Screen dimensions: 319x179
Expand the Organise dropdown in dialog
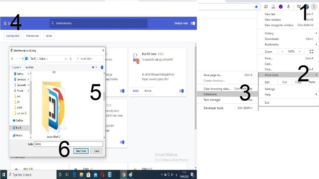16,67
